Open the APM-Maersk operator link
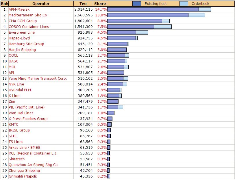Image resolution: width=235 pixels, height=181 pixels. pos(19,9)
